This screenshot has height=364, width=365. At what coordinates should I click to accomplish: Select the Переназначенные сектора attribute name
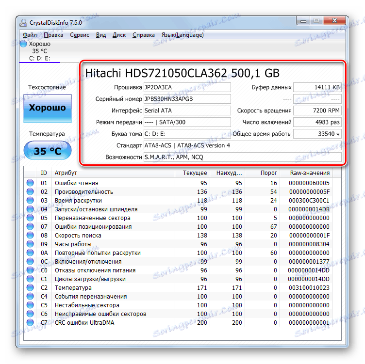[92, 218]
